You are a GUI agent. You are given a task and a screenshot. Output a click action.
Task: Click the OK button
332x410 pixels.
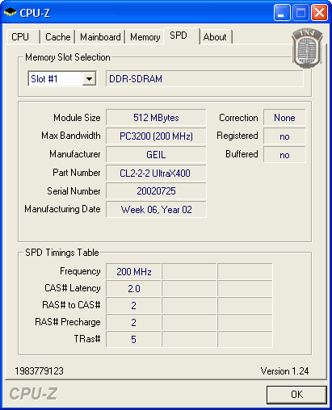point(296,395)
